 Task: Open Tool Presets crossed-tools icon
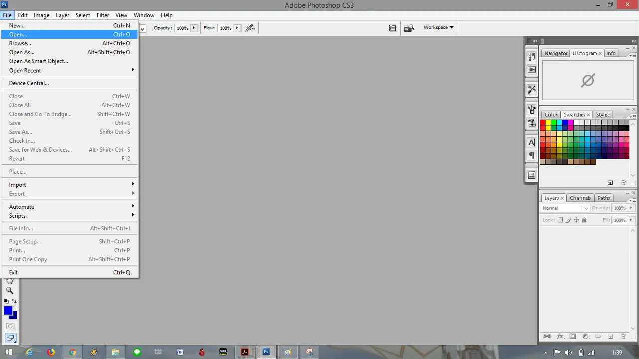(532, 89)
